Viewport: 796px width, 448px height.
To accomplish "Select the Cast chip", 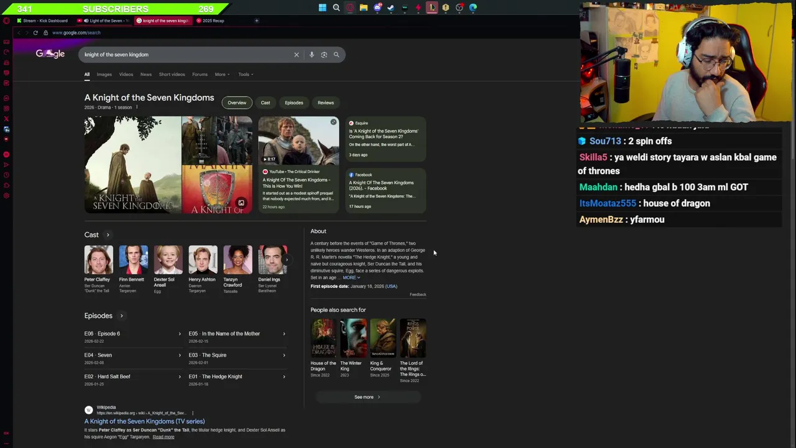I will pyautogui.click(x=266, y=103).
